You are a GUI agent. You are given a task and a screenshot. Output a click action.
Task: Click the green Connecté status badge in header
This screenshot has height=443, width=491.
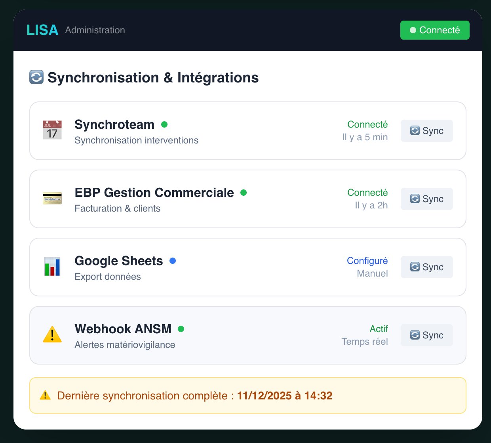[434, 30]
